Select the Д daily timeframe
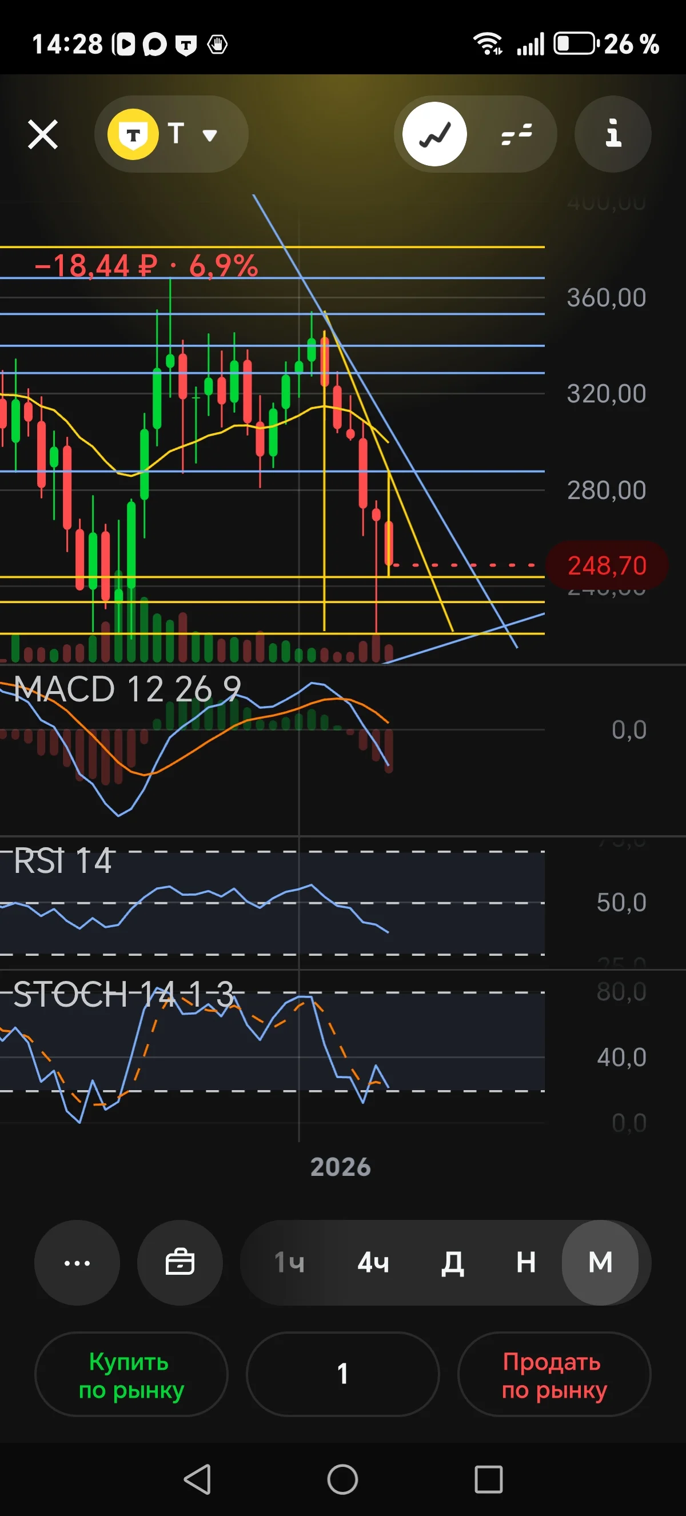 pos(452,1263)
